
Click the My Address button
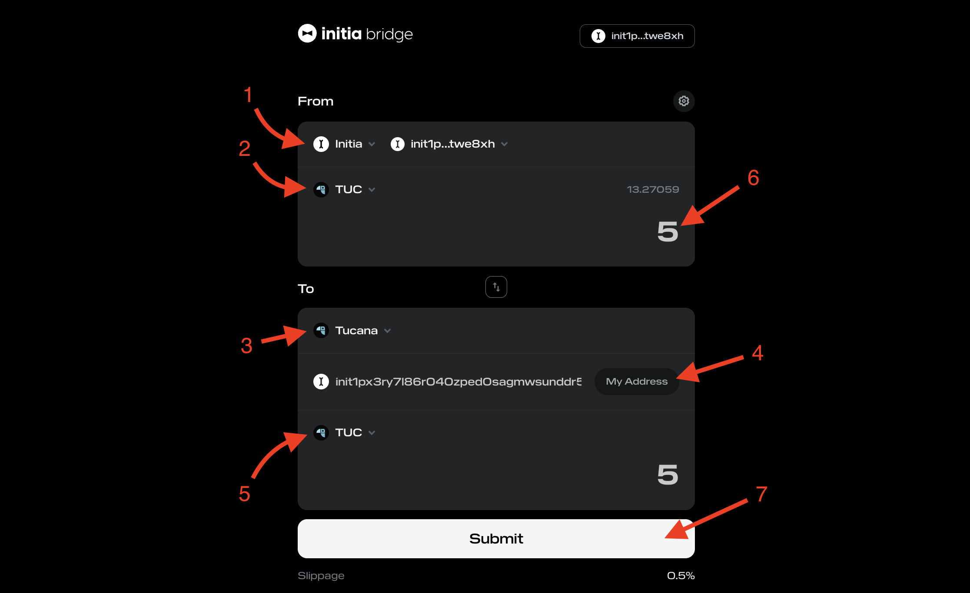click(634, 381)
